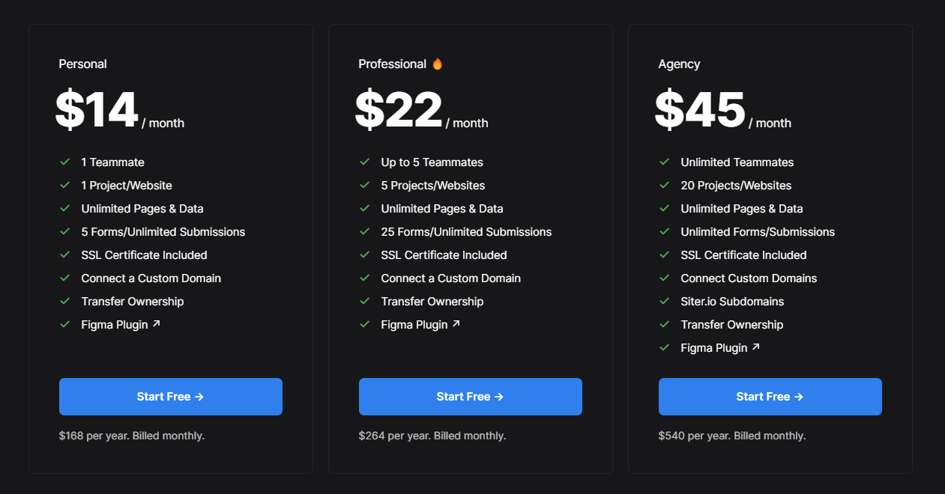Click the external arrow icon next to Professional Figma Plugin
Viewport: 945px width, 494px height.
tap(456, 324)
